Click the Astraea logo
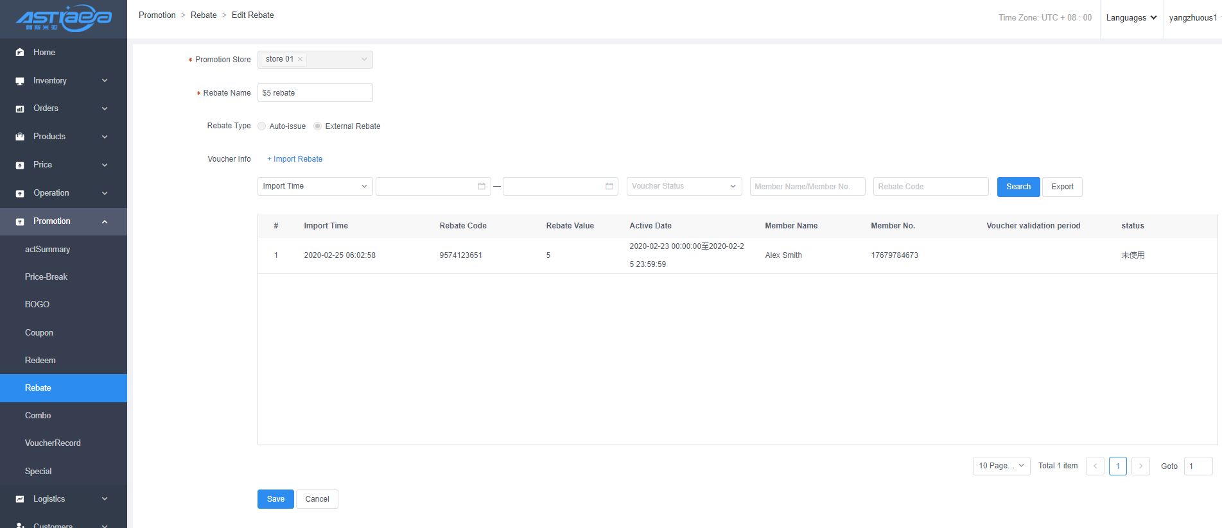The width and height of the screenshot is (1222, 528). tap(64, 18)
